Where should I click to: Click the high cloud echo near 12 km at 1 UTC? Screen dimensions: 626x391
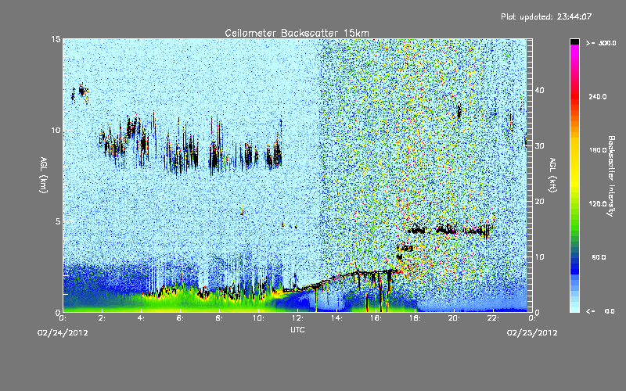pyautogui.click(x=82, y=91)
